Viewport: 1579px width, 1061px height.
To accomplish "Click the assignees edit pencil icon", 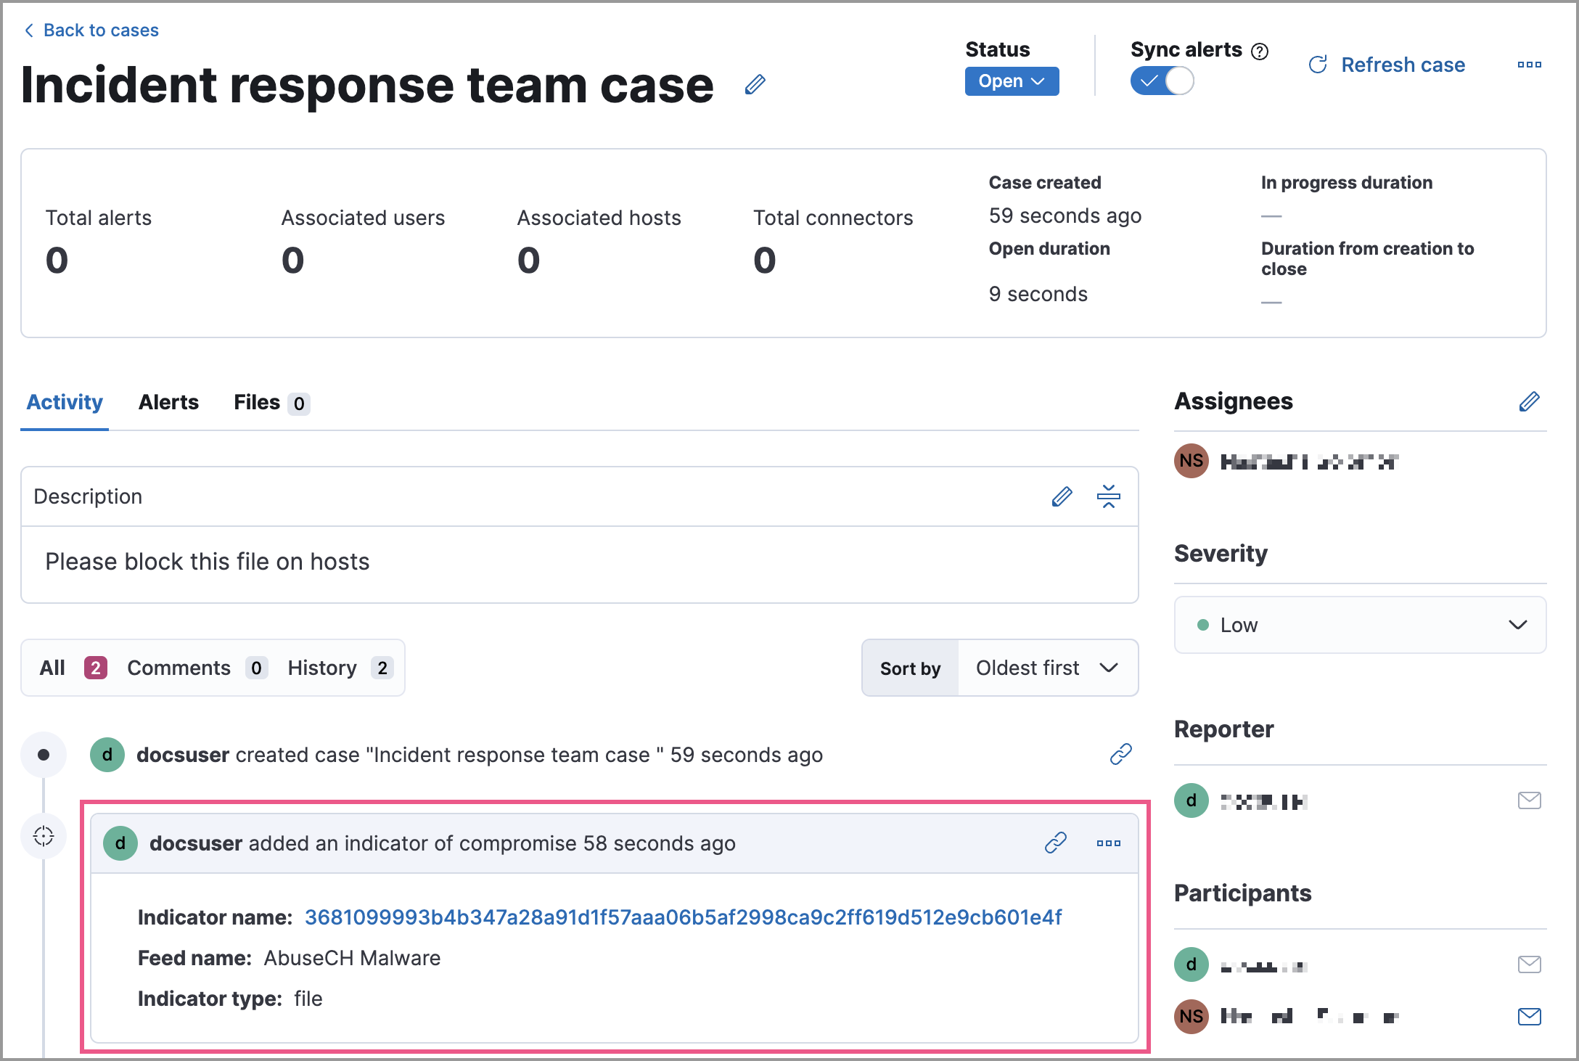I will click(x=1529, y=401).
